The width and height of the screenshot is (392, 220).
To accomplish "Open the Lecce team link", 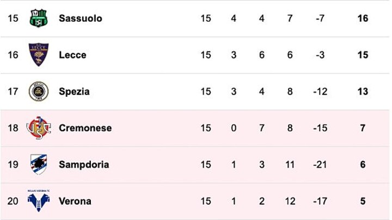I will (72, 55).
